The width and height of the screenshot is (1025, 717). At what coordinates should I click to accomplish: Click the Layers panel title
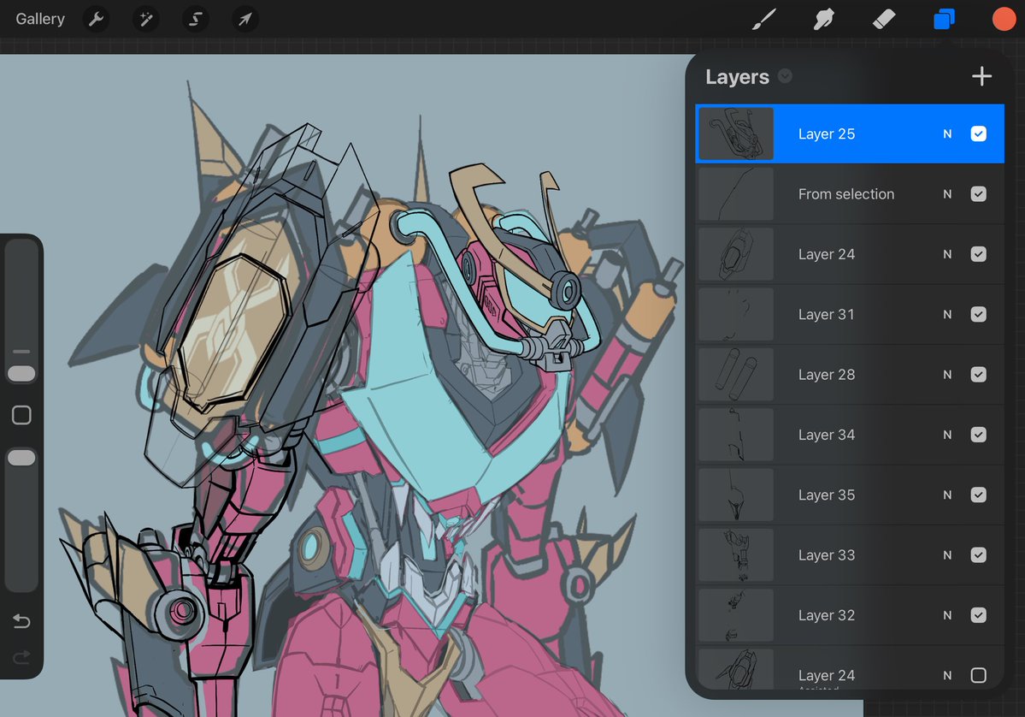[738, 76]
